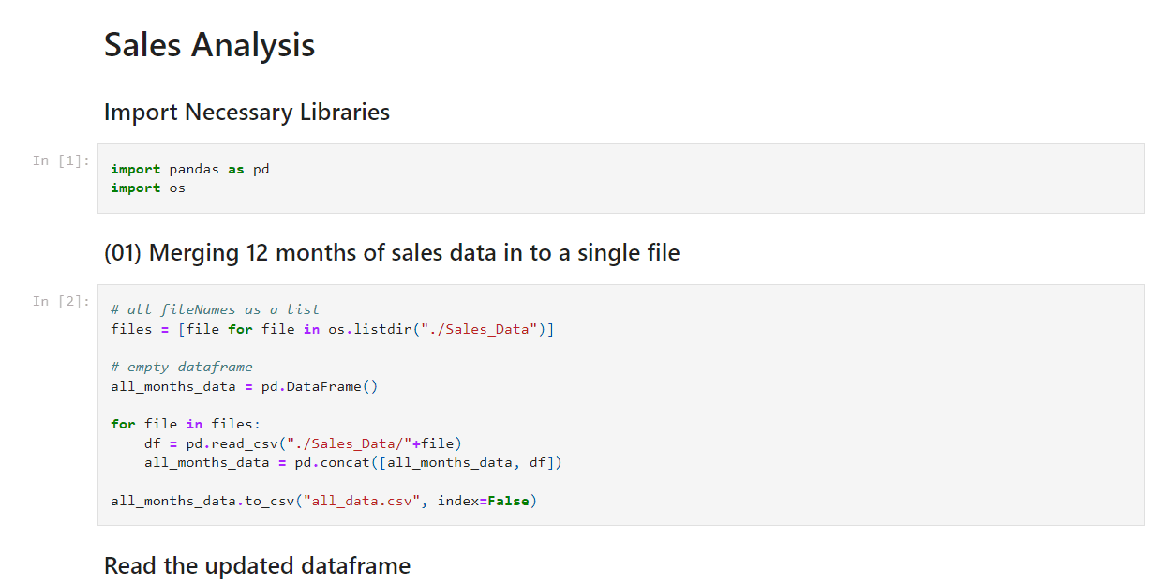Click the pd.concat code line
The image size is (1165, 586).
click(x=353, y=462)
